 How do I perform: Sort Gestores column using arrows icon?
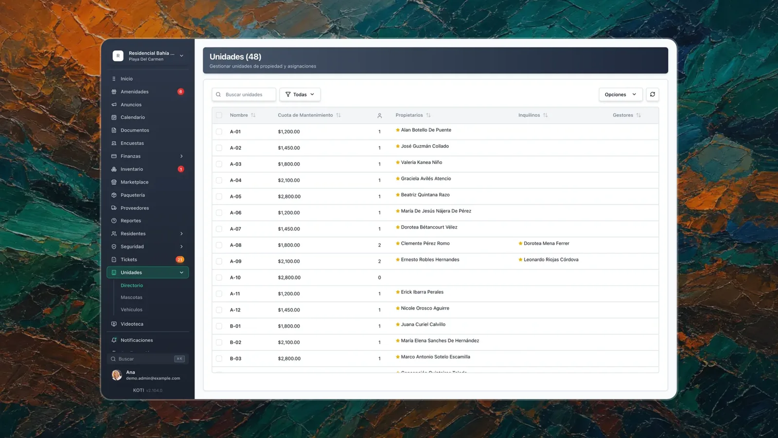coord(638,115)
